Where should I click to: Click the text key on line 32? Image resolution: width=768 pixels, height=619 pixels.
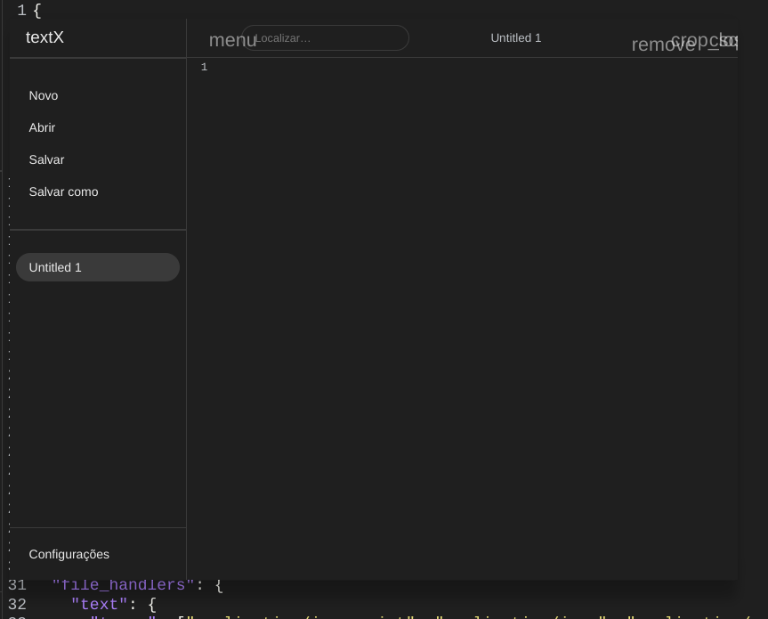pos(99,604)
